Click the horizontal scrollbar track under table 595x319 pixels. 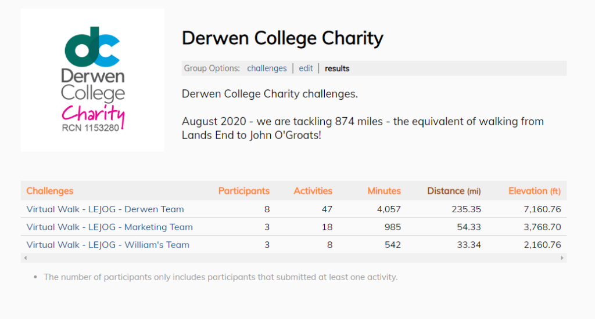(293, 258)
